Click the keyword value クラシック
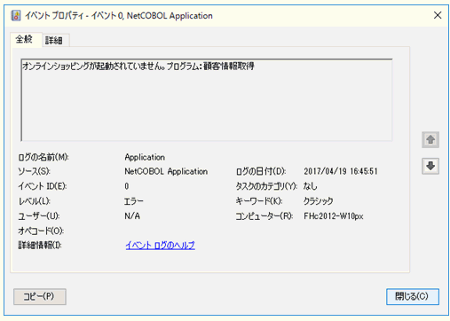 319,201
